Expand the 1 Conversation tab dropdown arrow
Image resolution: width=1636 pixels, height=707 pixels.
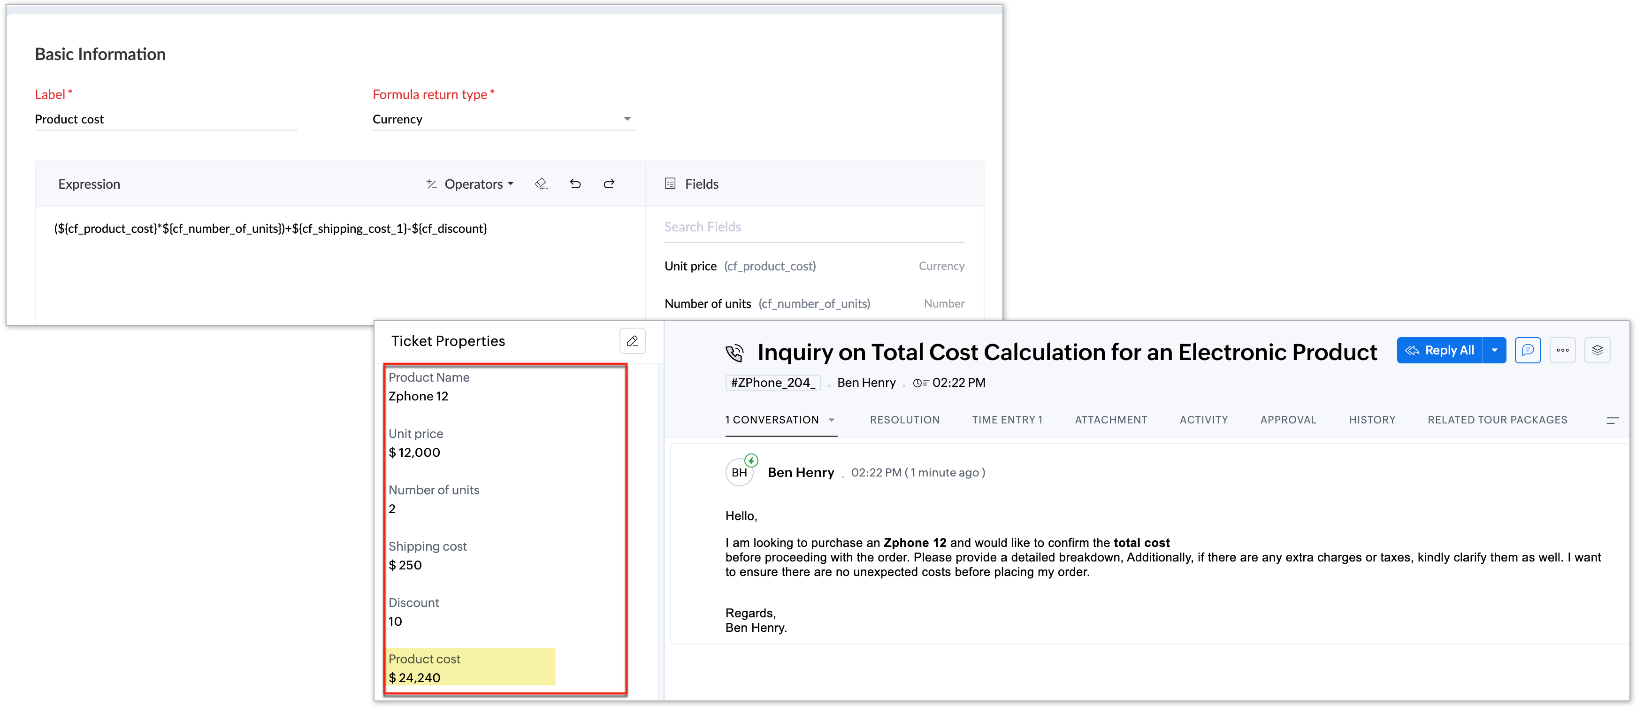(x=831, y=420)
